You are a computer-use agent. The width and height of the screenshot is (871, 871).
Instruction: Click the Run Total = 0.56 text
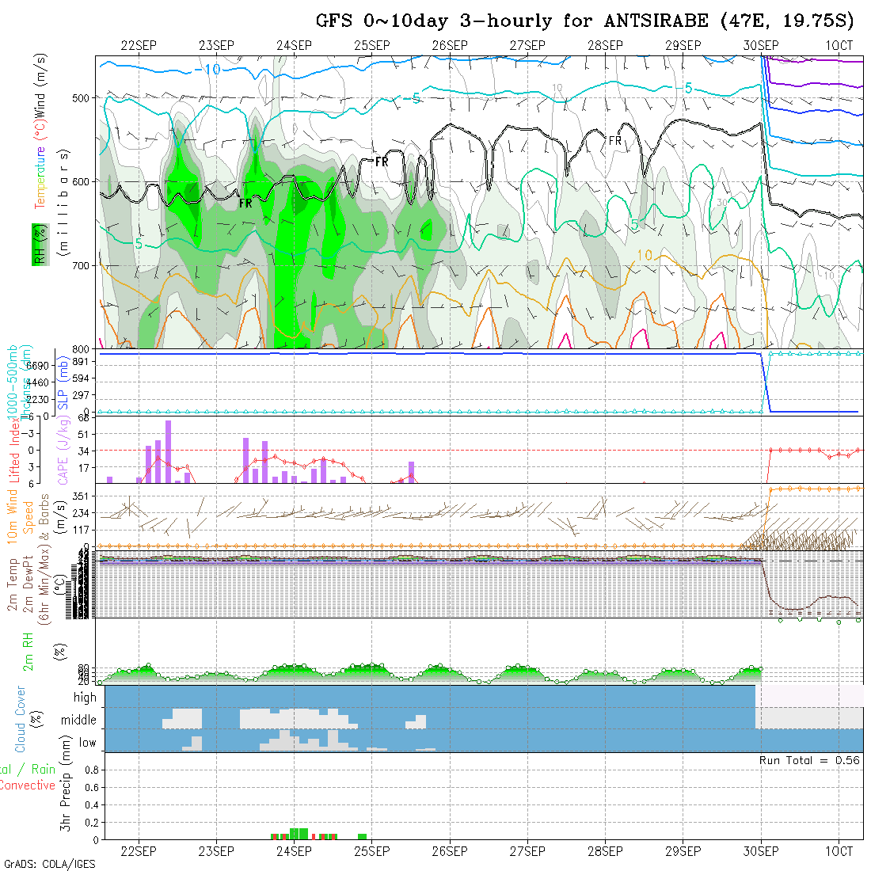[809, 760]
